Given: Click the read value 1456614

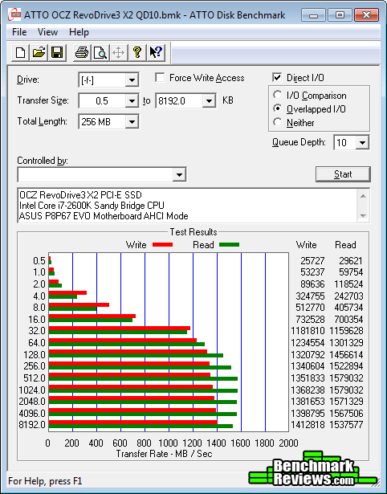Looking at the screenshot, I should [346, 355].
